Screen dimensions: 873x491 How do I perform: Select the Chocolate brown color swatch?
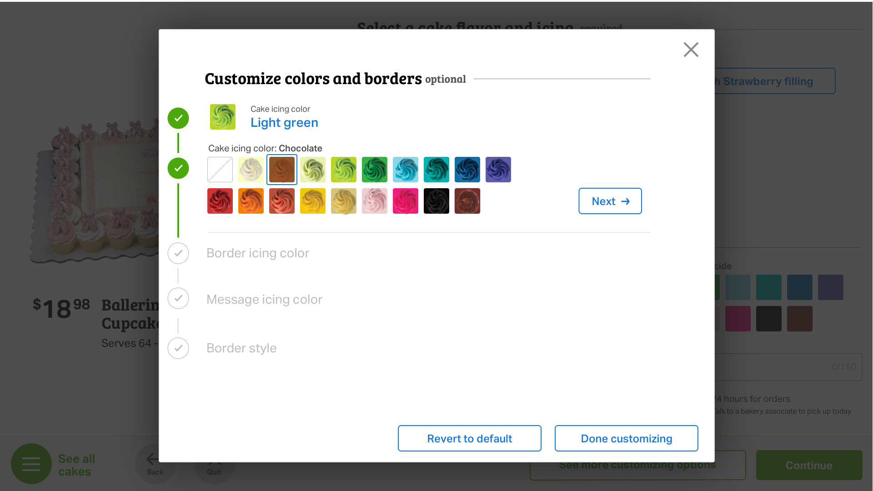pyautogui.click(x=282, y=170)
